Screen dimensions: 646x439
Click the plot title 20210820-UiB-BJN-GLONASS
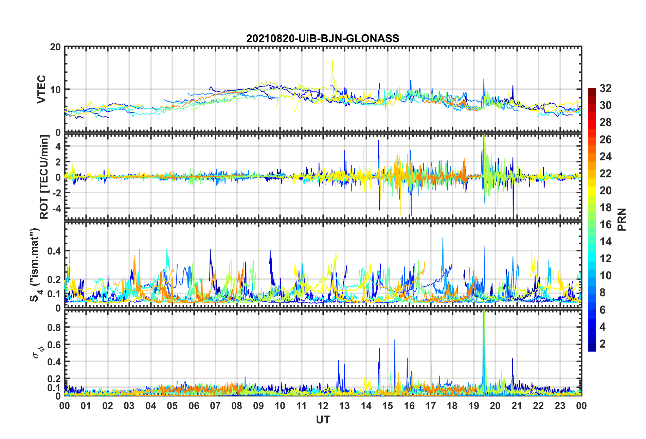(x=323, y=38)
